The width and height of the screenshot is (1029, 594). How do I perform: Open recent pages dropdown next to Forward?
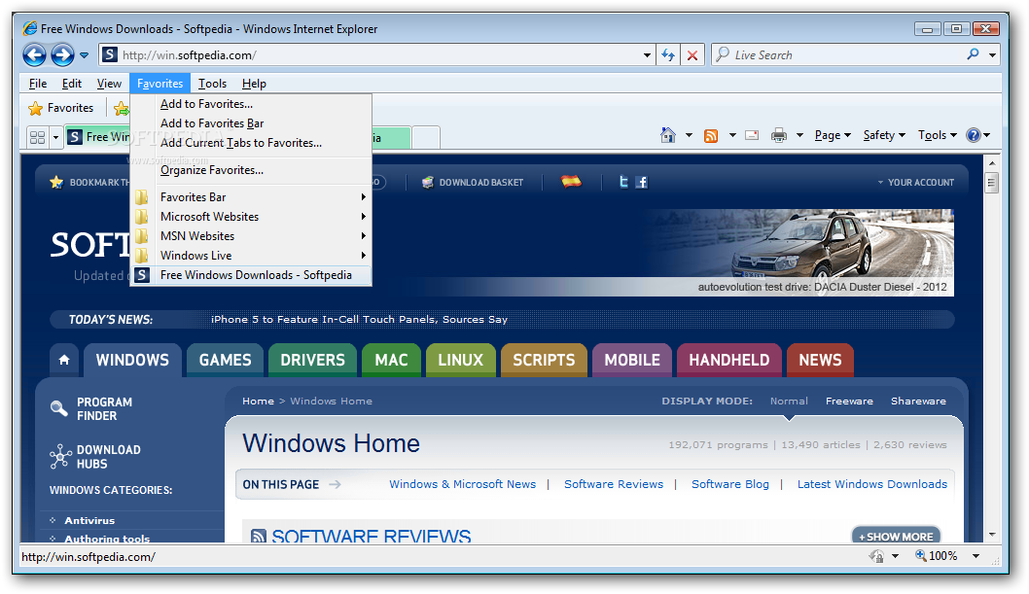84,55
